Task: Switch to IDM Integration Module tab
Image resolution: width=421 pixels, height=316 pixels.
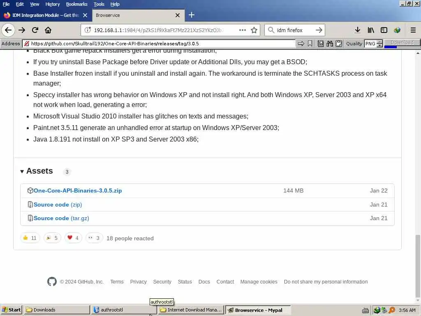Action: tap(46, 15)
